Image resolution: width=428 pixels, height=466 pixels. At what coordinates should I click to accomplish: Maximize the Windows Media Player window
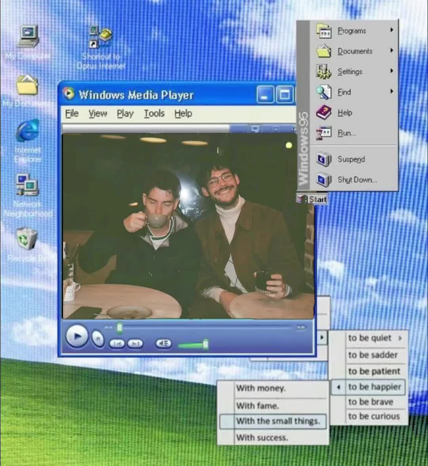pyautogui.click(x=285, y=94)
